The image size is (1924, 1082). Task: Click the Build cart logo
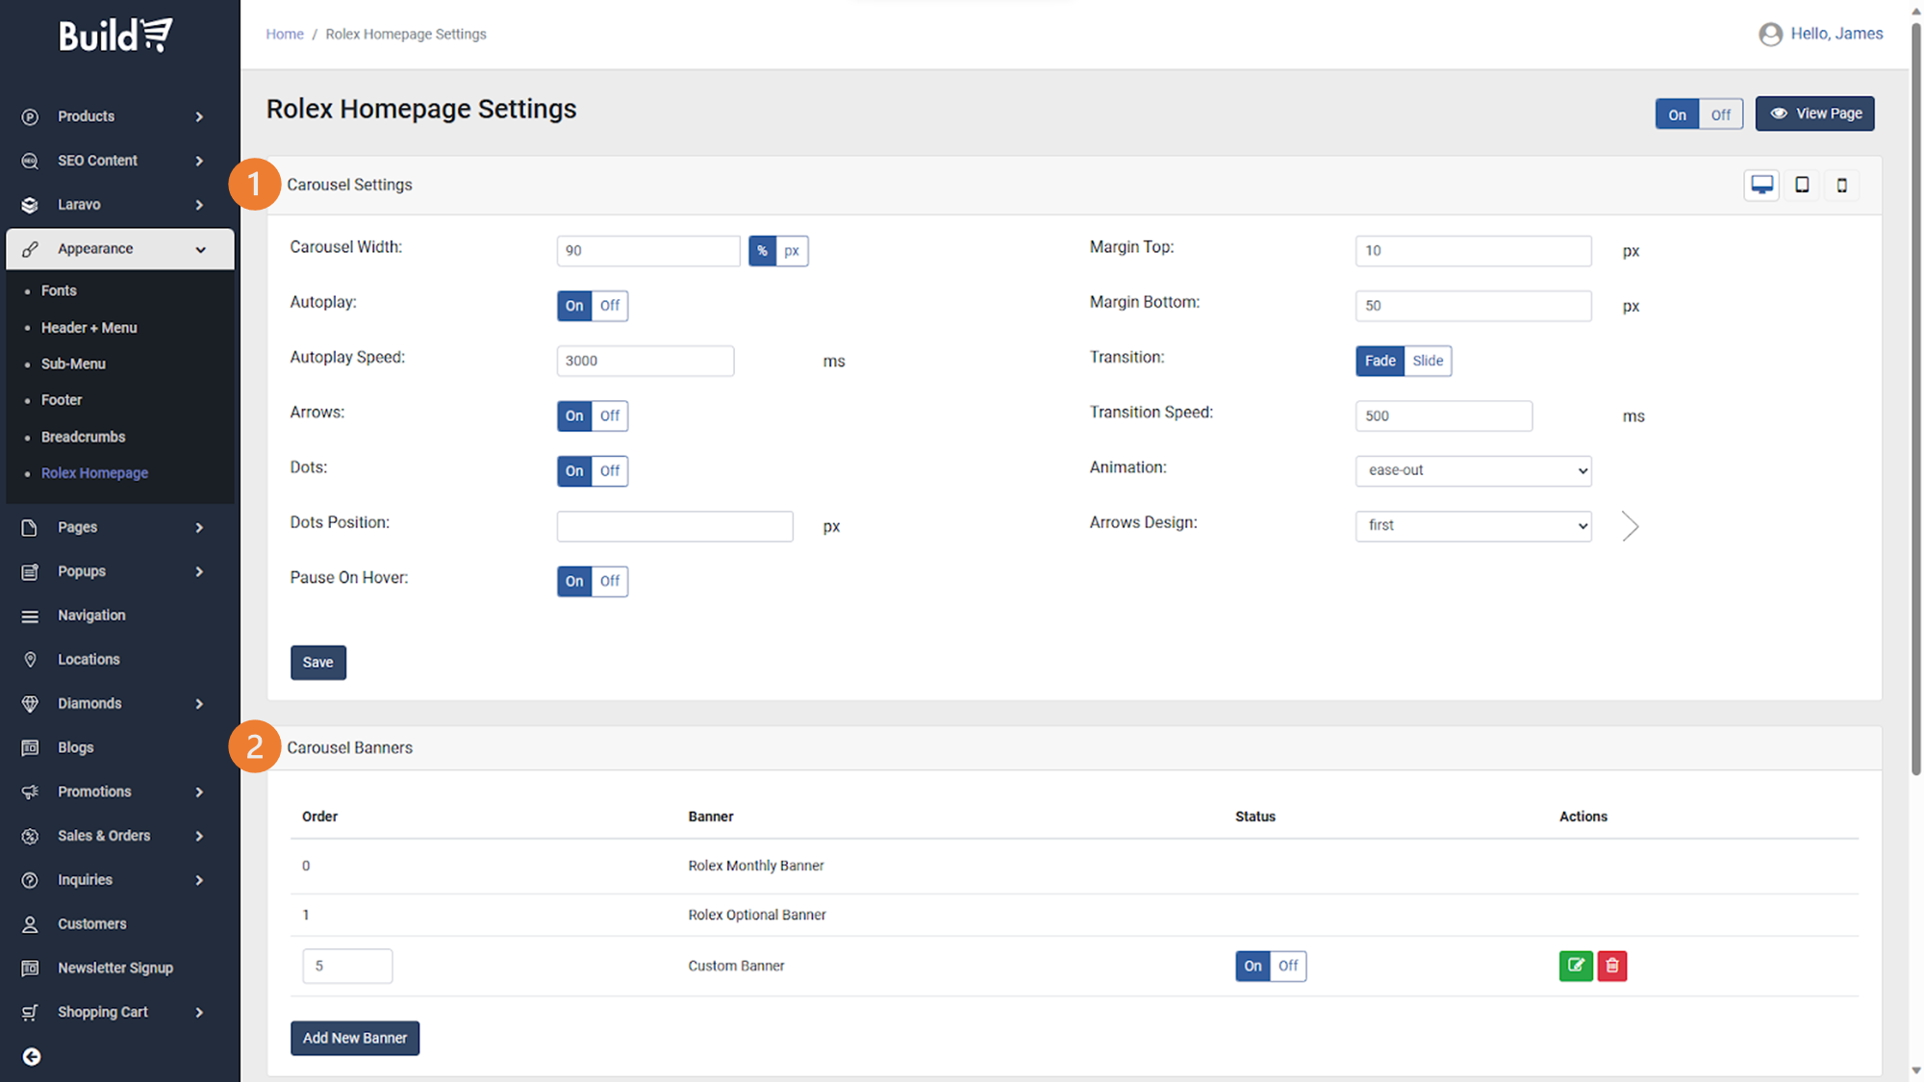coord(115,36)
